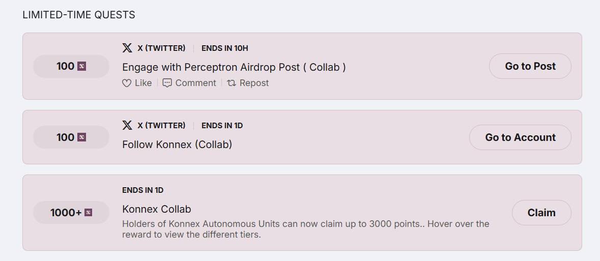Click the Repost arrows icon
The image size is (600, 261).
point(232,83)
